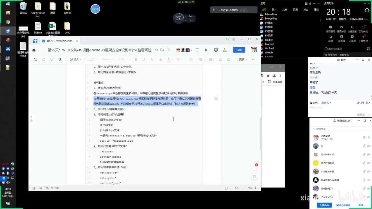Click the undo arrow in document toolbar
The height and width of the screenshot is (209, 372).
pos(35,59)
